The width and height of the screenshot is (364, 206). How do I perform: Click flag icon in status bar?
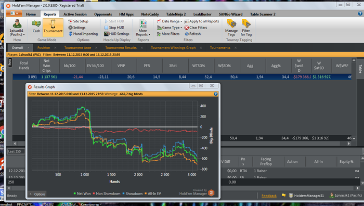coord(283,196)
